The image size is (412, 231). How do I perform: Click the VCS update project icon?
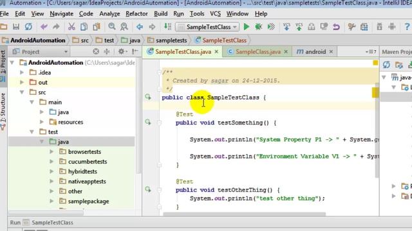pyautogui.click(x=286, y=27)
